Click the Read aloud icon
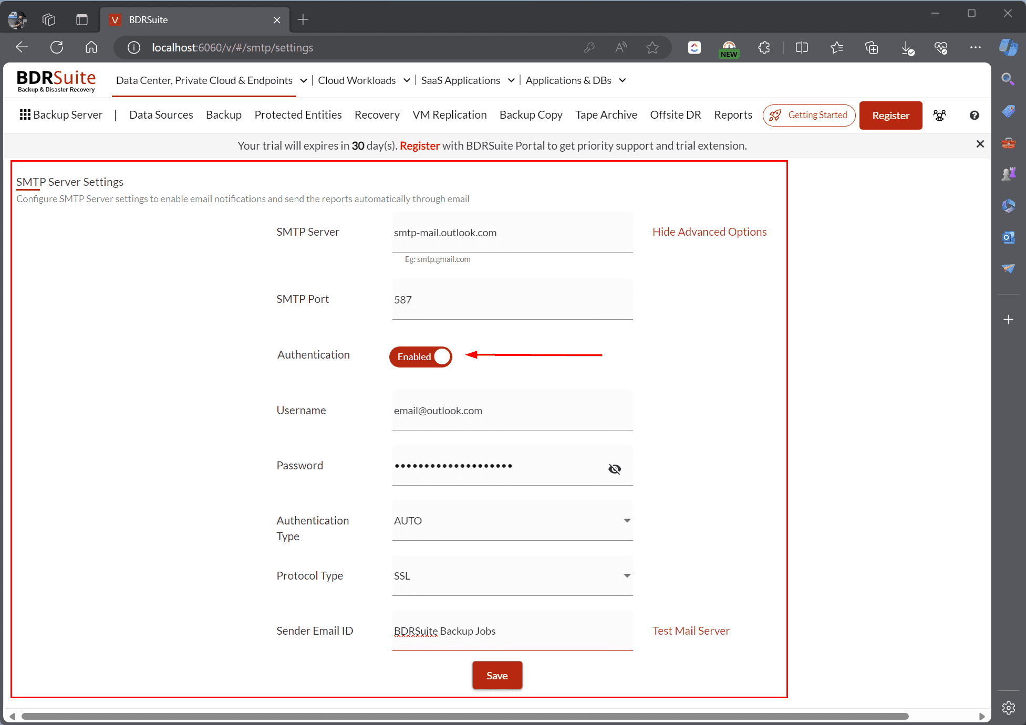1026x725 pixels. point(621,48)
